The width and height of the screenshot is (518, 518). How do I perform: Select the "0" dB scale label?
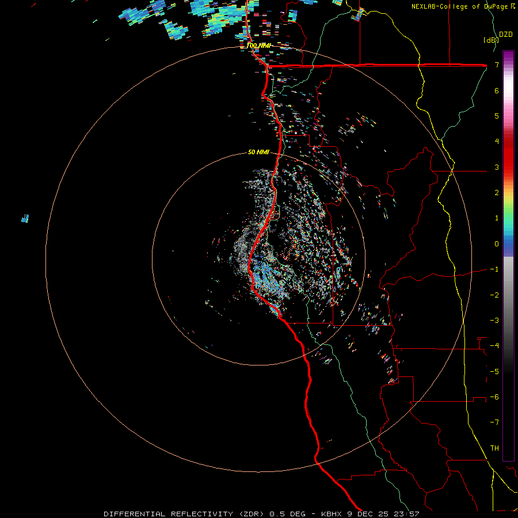(x=497, y=244)
